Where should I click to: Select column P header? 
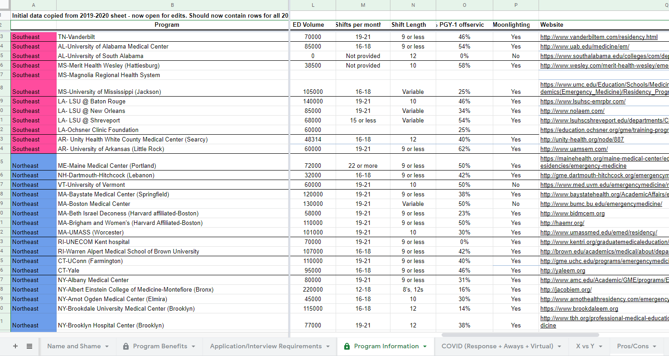516,5
